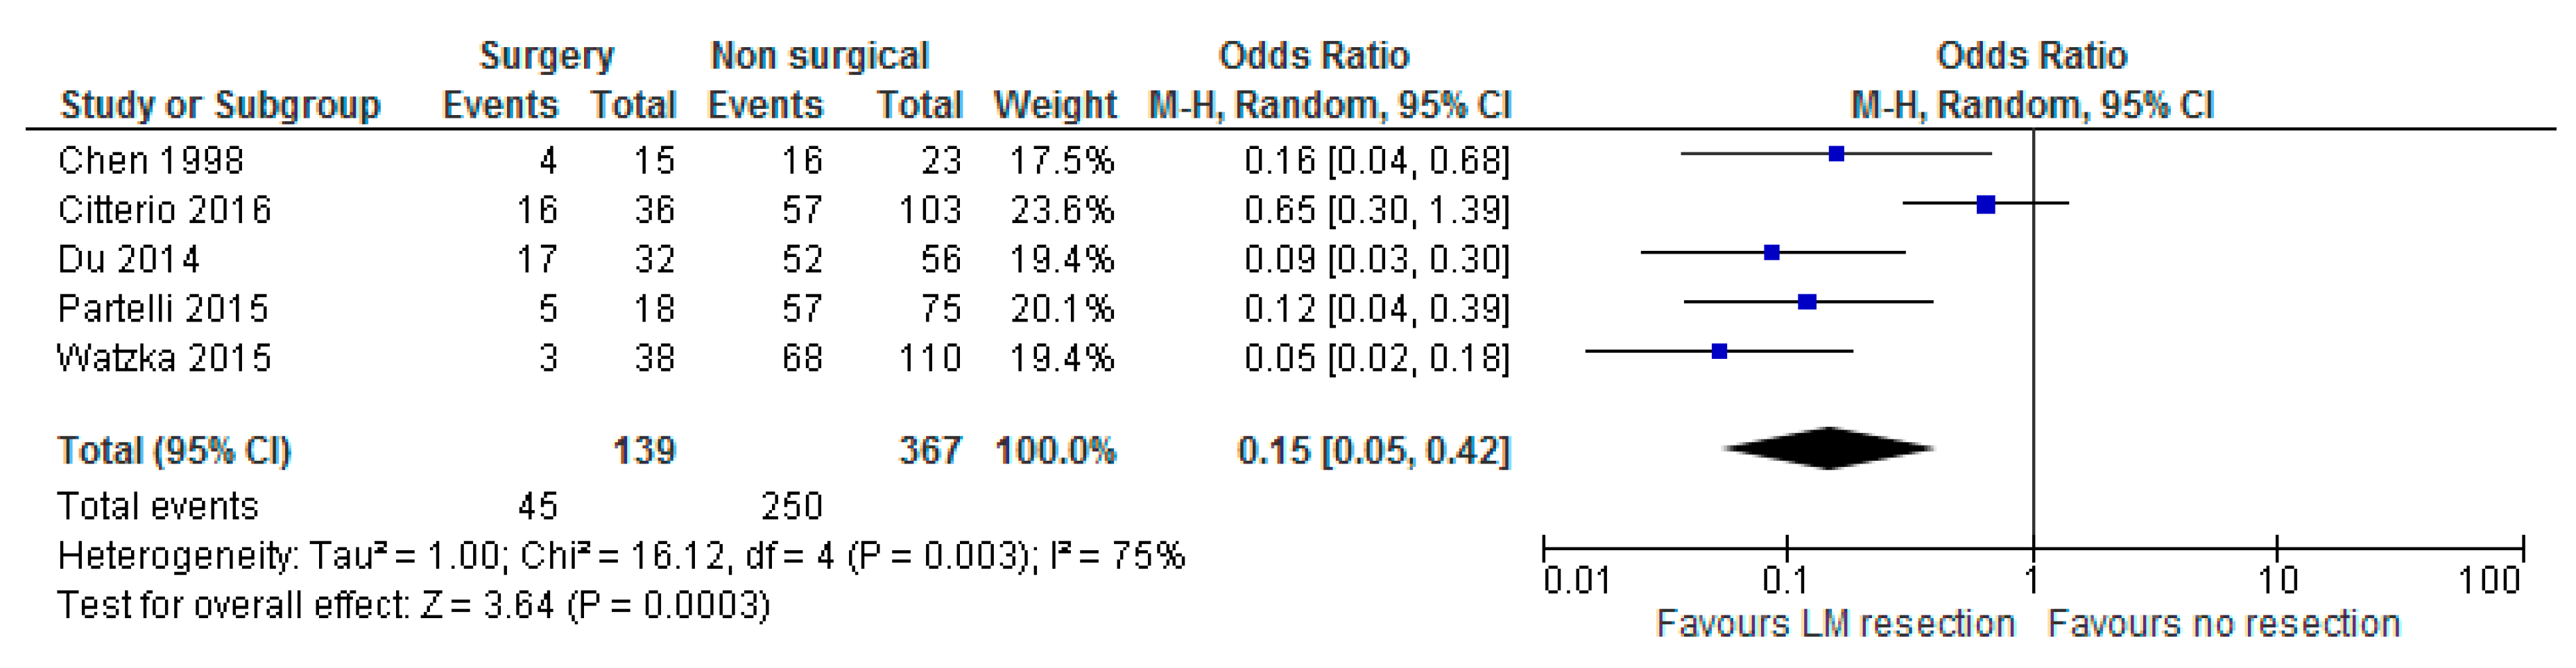Select the Citterio 2016 study row label

pos(164,210)
